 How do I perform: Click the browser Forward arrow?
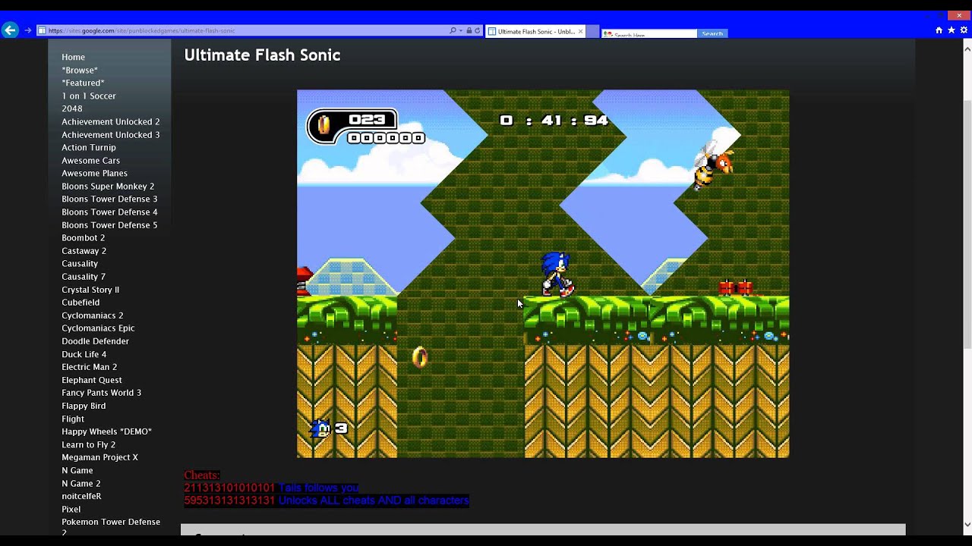point(28,30)
